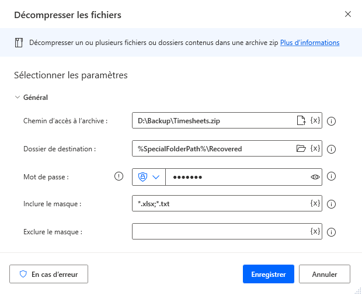The image size is (362, 295).
Task: Open folder browser for destination folder
Action: pos(301,148)
